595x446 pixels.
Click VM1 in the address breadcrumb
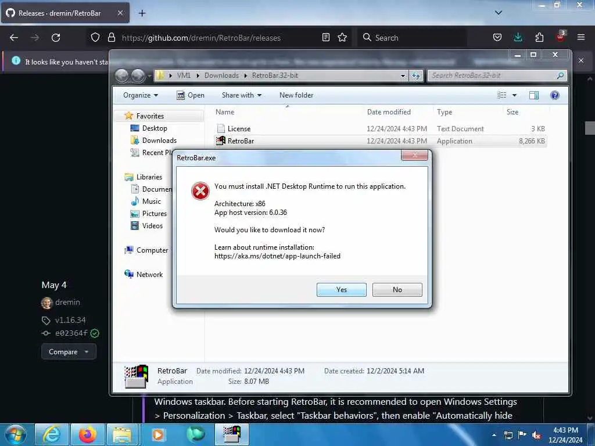point(184,75)
